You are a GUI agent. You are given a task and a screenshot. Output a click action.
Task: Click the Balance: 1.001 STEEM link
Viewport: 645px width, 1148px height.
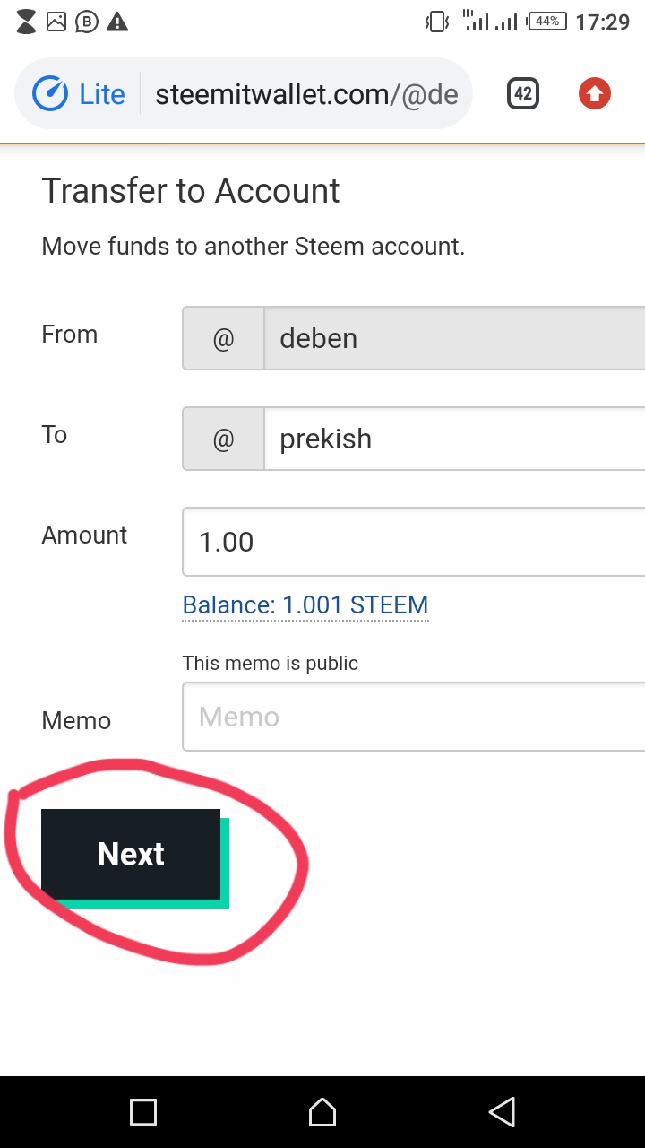point(305,605)
